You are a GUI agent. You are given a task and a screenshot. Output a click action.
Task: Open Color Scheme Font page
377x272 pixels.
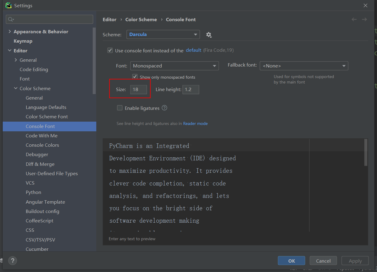coord(47,116)
